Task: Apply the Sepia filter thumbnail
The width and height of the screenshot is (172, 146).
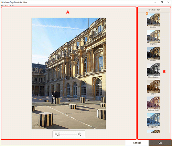Action: (x=153, y=86)
